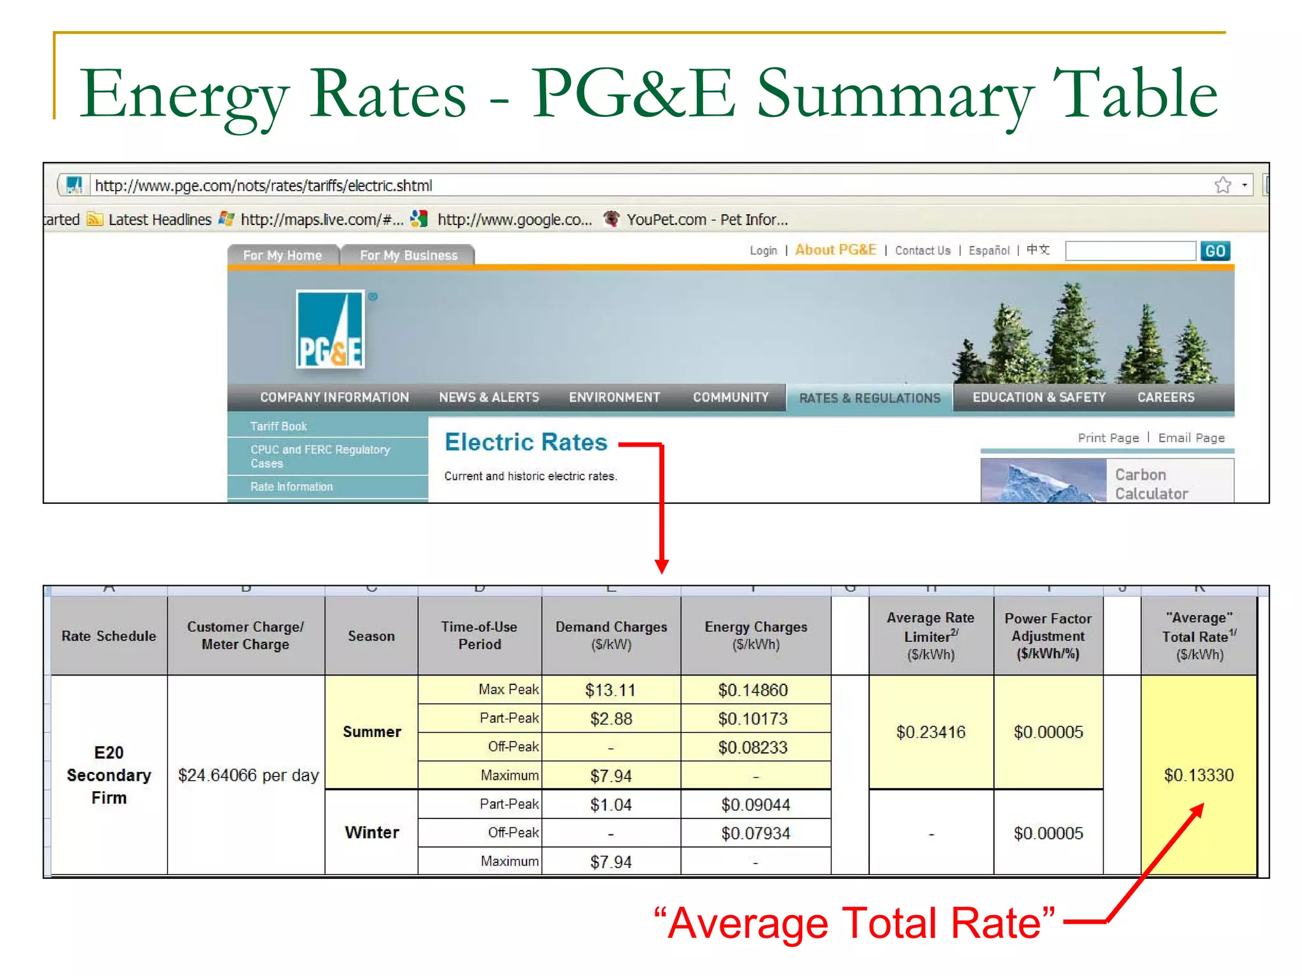Click the site identity icon beside the URL
This screenshot has height=976, width=1302.
pyautogui.click(x=74, y=185)
